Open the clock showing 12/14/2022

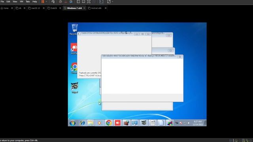[198, 123]
